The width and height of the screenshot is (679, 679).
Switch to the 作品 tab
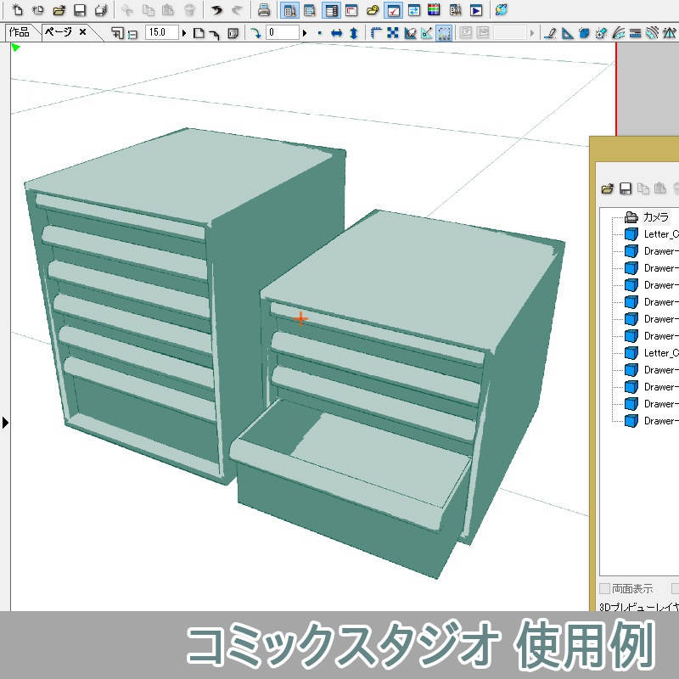tap(19, 33)
